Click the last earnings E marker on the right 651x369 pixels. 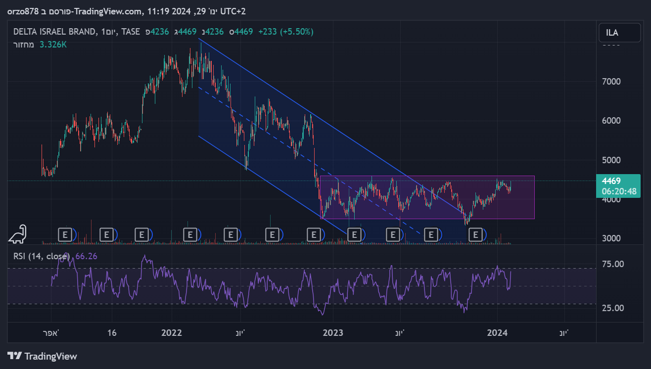click(476, 234)
